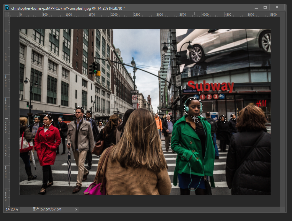292x221 pixels.
Task: Close the christopher-burns image document
Action: tap(277, 7)
